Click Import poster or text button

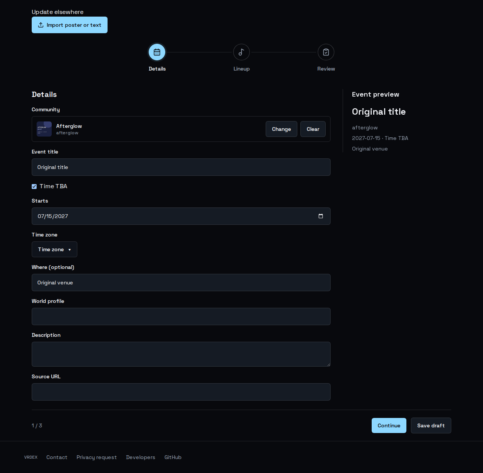[69, 25]
